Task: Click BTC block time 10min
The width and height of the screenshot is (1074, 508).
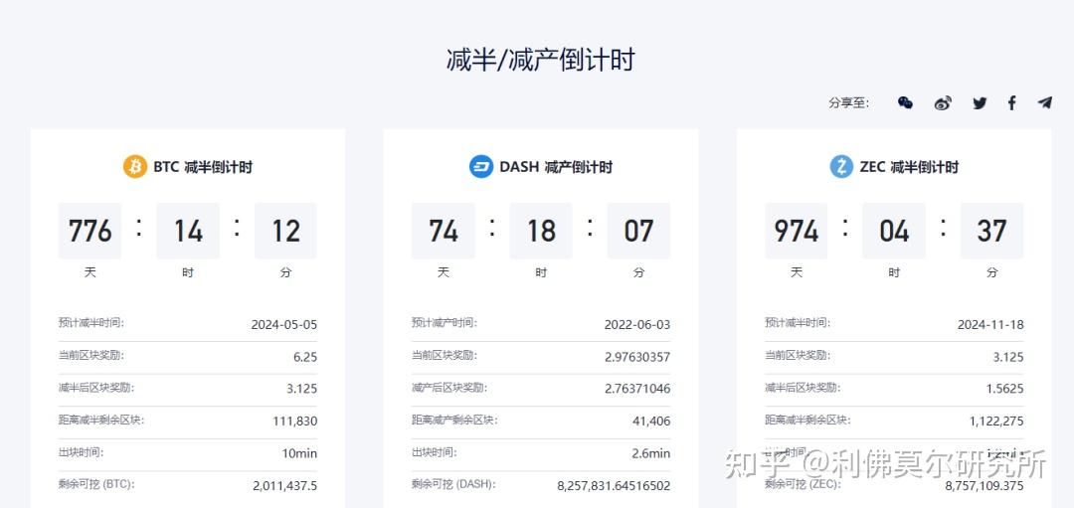Action: point(298,453)
